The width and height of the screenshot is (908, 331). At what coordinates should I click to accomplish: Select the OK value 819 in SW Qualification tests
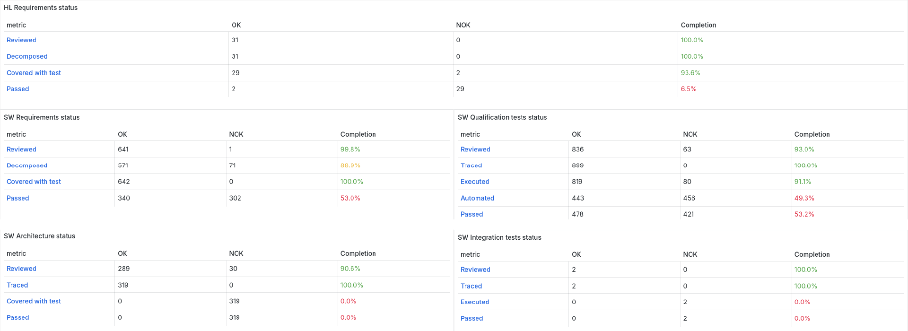point(577,182)
